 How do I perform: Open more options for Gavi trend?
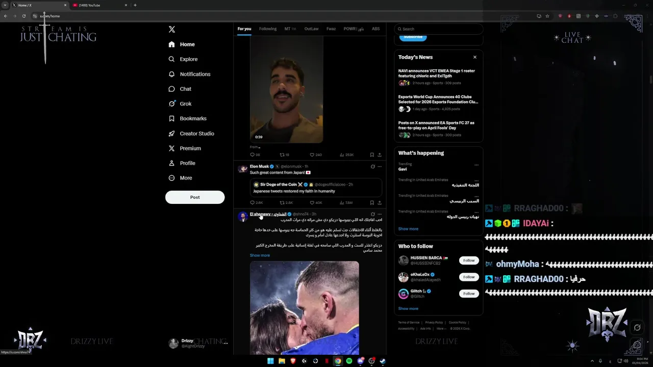click(476, 165)
